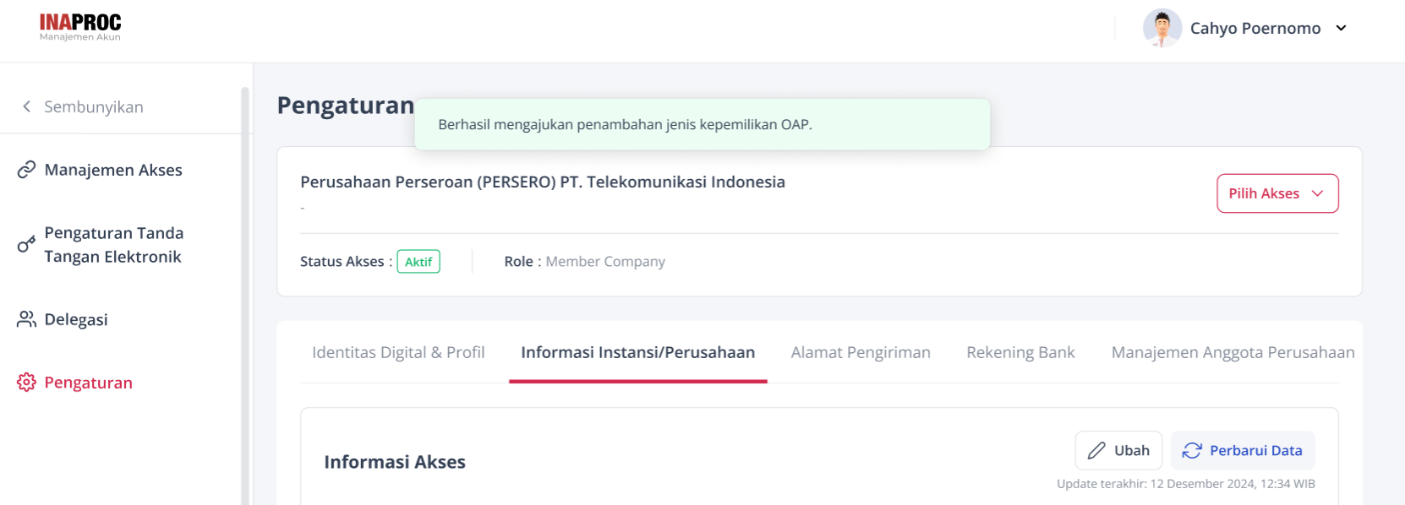Click the Pengaturan gear icon

(x=26, y=383)
